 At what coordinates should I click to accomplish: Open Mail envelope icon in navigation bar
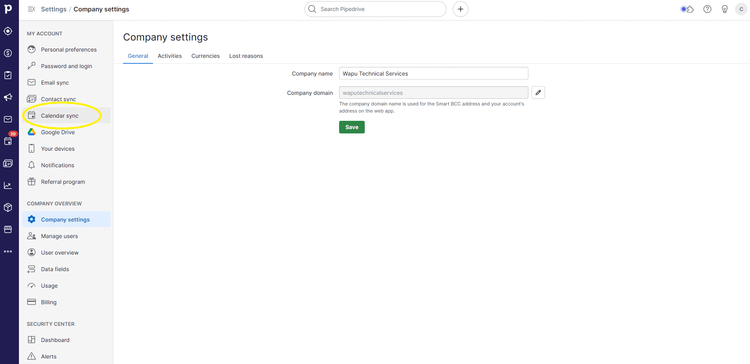(x=8, y=119)
